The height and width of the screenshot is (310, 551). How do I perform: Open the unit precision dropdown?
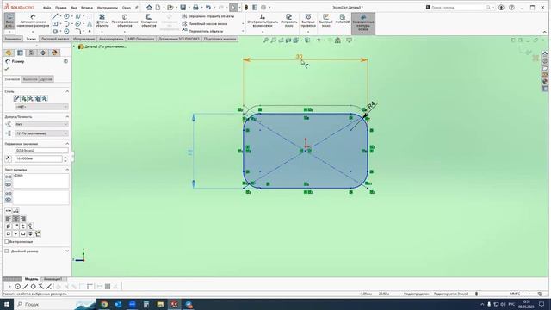click(x=41, y=133)
